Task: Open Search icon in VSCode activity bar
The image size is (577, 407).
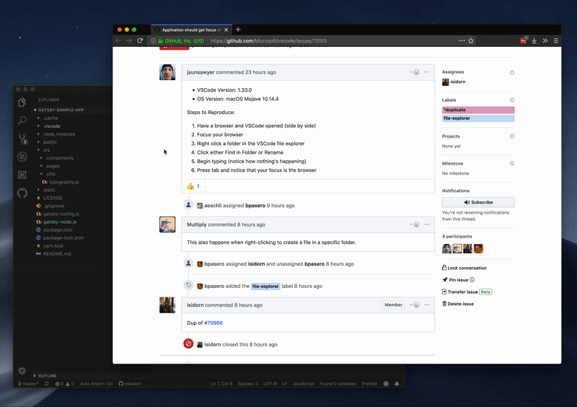Action: pos(22,120)
